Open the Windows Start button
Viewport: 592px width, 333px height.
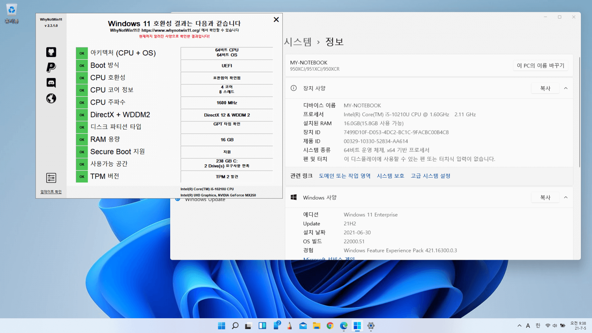(222, 326)
